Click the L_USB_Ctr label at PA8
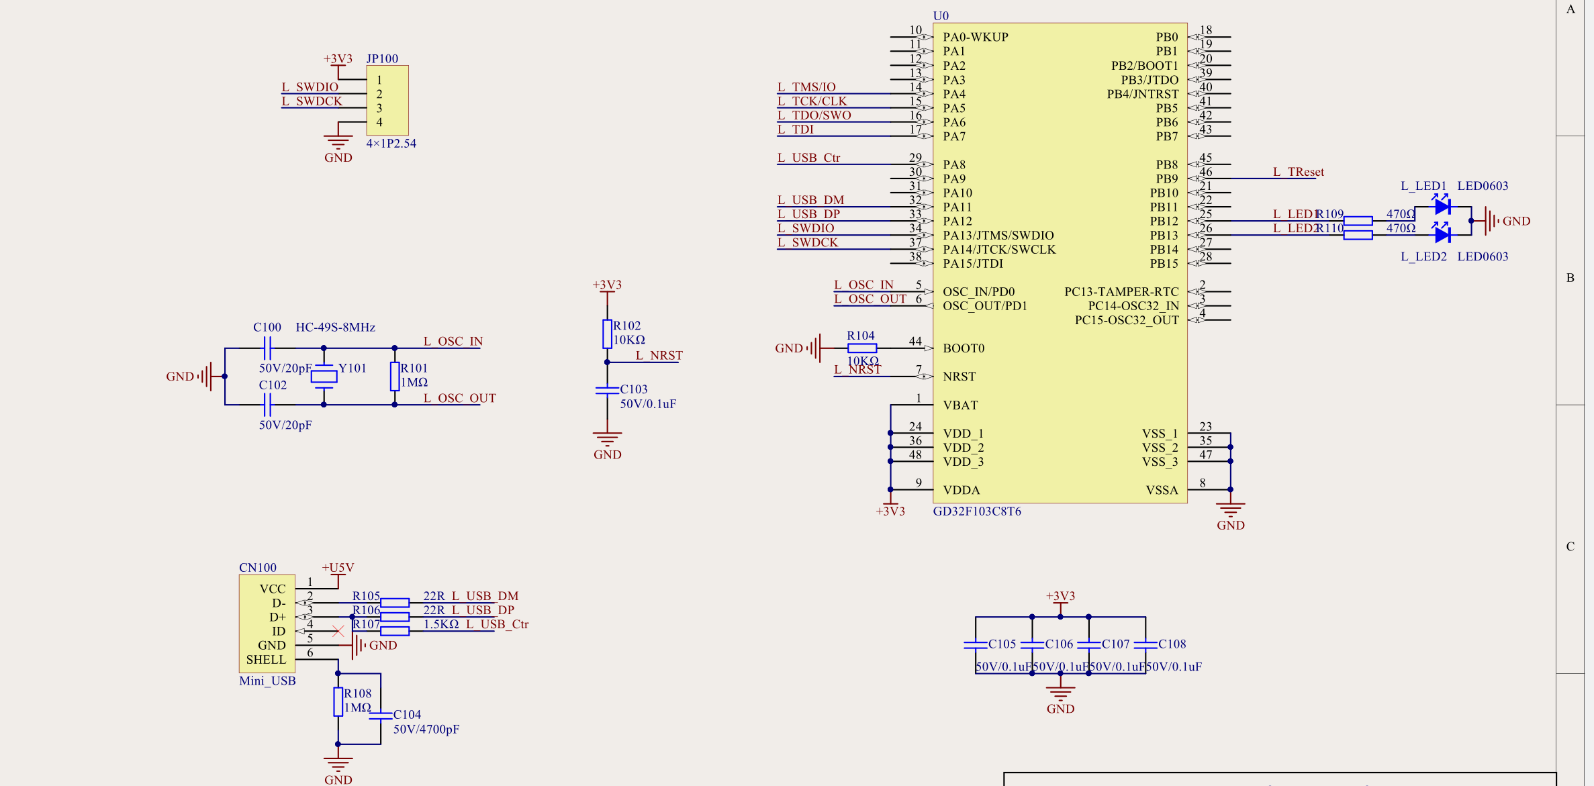The image size is (1594, 786). point(808,158)
